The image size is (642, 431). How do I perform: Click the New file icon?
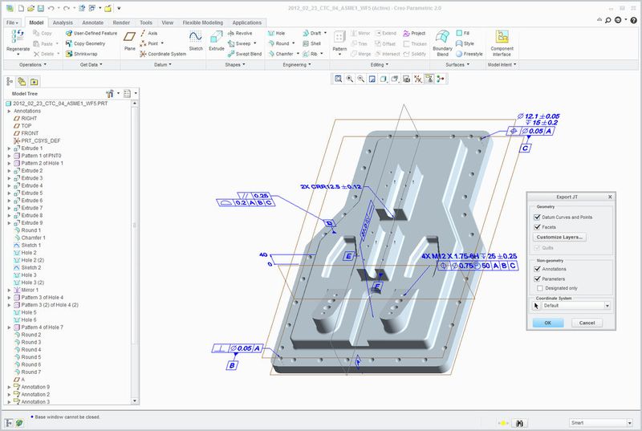[x=21, y=8]
